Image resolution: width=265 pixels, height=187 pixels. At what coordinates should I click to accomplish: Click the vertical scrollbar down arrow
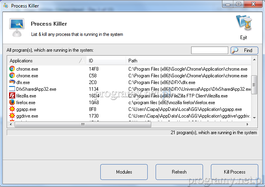click(254, 118)
